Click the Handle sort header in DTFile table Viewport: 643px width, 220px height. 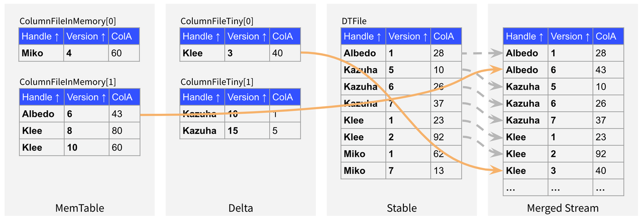tap(363, 37)
